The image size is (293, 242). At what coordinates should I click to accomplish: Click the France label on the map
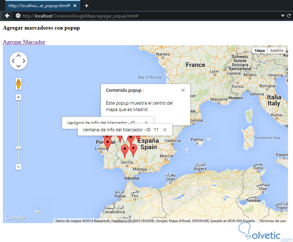point(195,65)
